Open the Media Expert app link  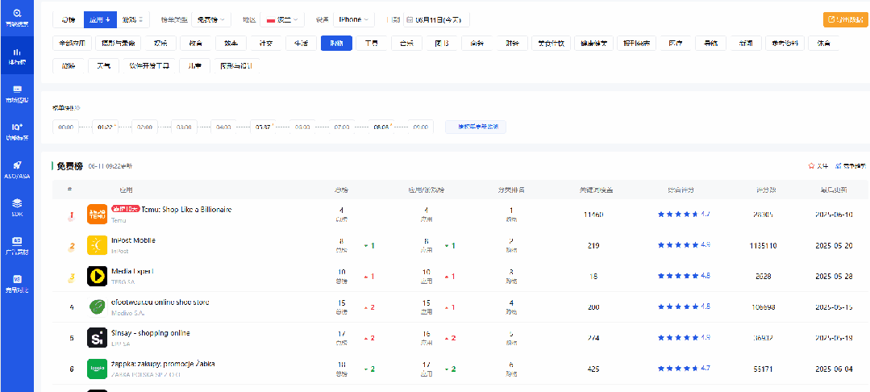click(132, 271)
